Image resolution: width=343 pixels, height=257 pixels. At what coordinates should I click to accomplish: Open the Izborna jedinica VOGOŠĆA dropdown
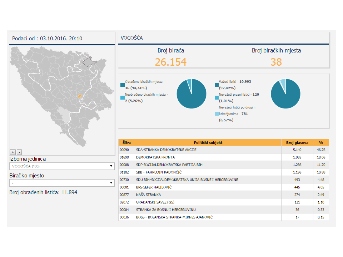pyautogui.click(x=62, y=166)
